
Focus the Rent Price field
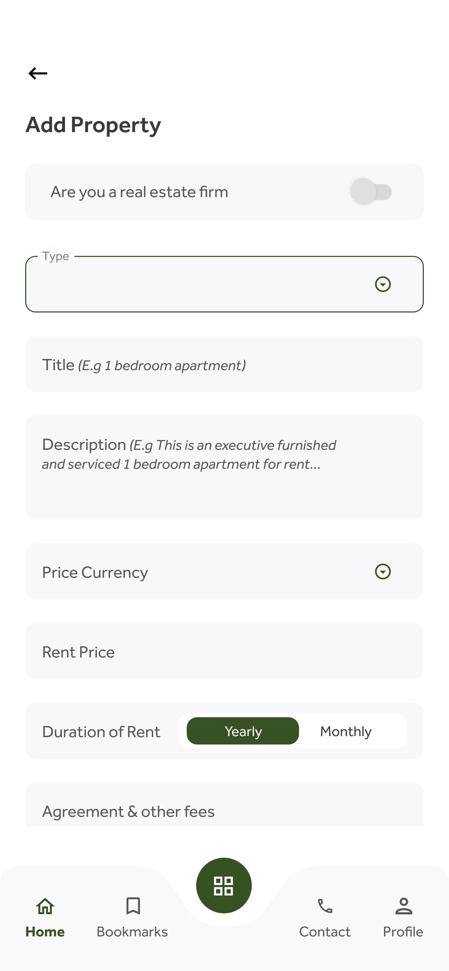click(224, 652)
